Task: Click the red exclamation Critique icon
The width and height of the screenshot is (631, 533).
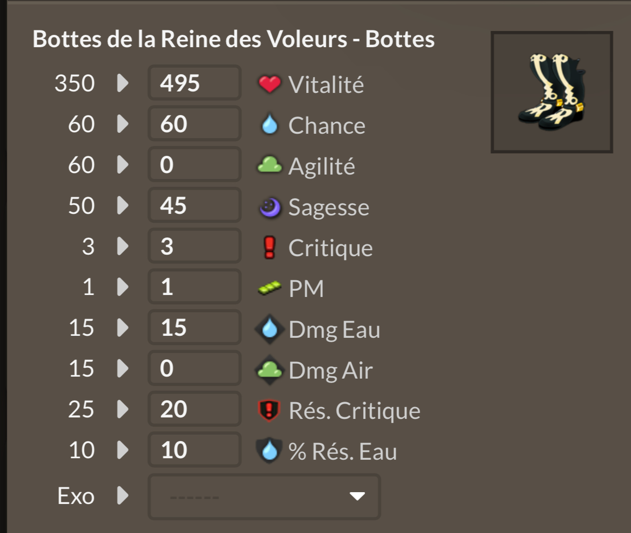Action: pyautogui.click(x=269, y=247)
